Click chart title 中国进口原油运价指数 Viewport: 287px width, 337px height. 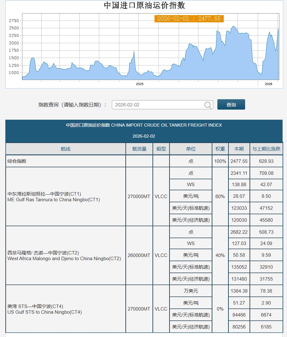tap(144, 5)
